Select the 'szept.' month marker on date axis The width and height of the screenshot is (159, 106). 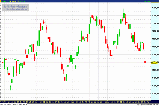pos(108,102)
